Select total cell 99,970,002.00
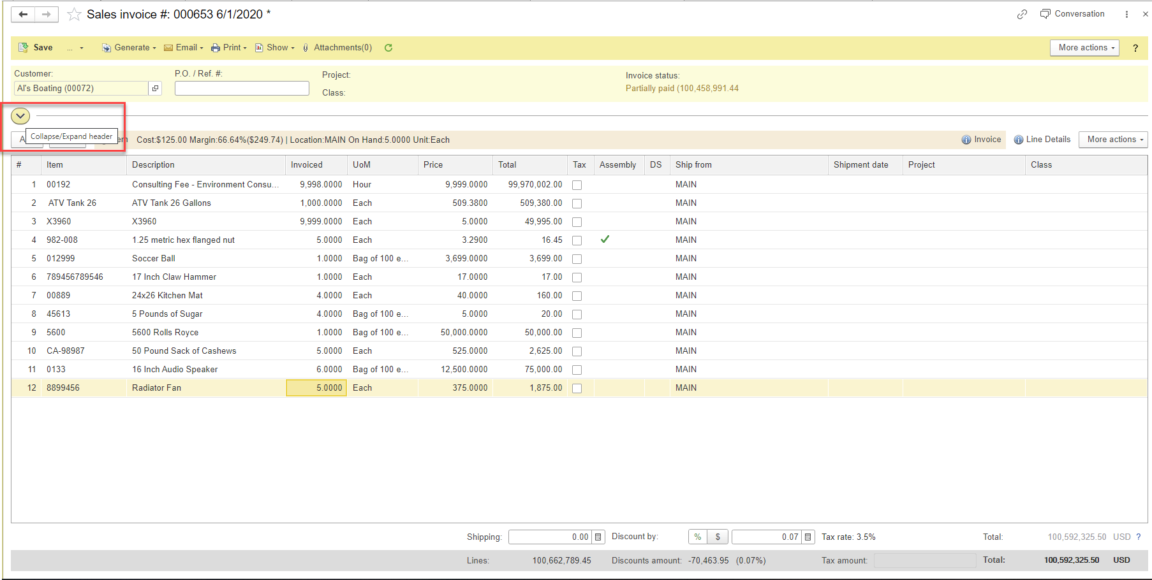The height and width of the screenshot is (580, 1152). coord(530,185)
